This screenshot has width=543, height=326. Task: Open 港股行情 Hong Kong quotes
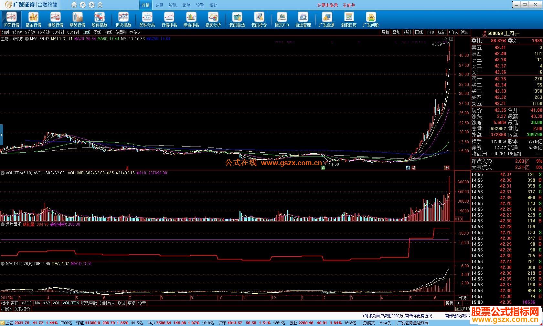click(x=55, y=19)
